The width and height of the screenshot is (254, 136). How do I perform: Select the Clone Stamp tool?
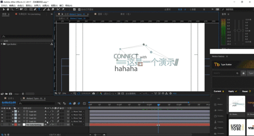coord(48,10)
